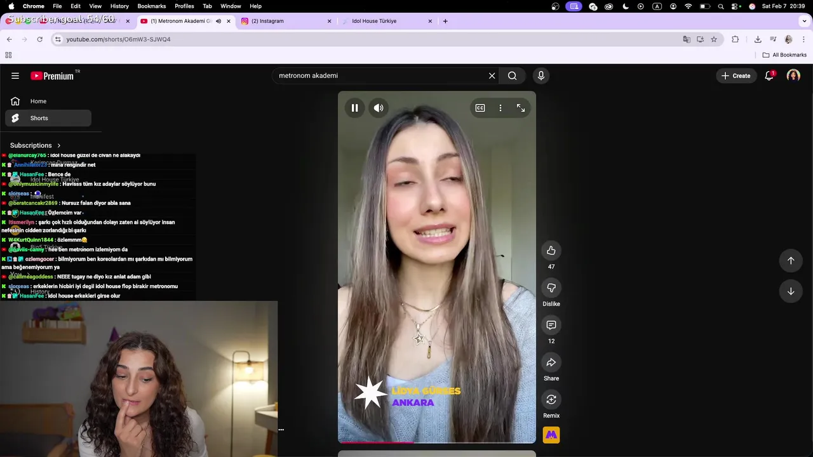
Task: Seek using the Short's red progress bar
Action: (437, 442)
